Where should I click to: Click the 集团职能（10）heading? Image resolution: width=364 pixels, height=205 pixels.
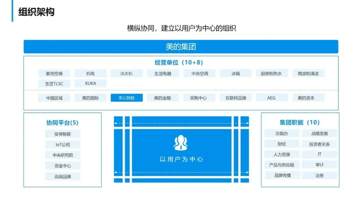coord(300,122)
